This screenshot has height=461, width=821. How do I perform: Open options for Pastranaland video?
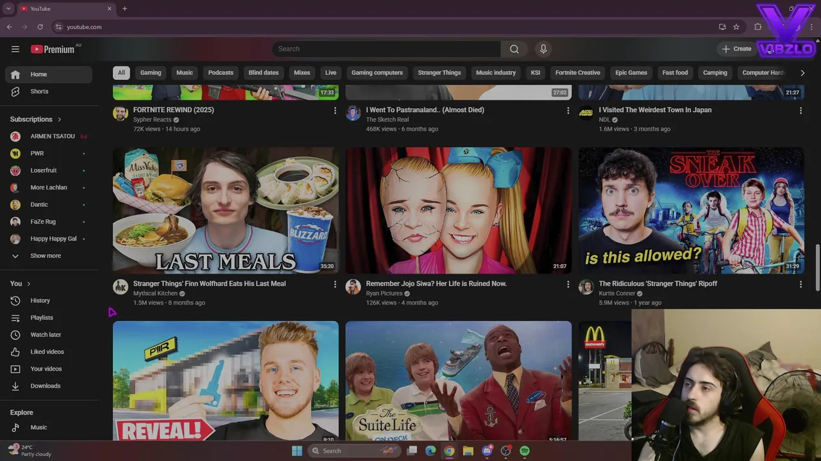click(568, 111)
